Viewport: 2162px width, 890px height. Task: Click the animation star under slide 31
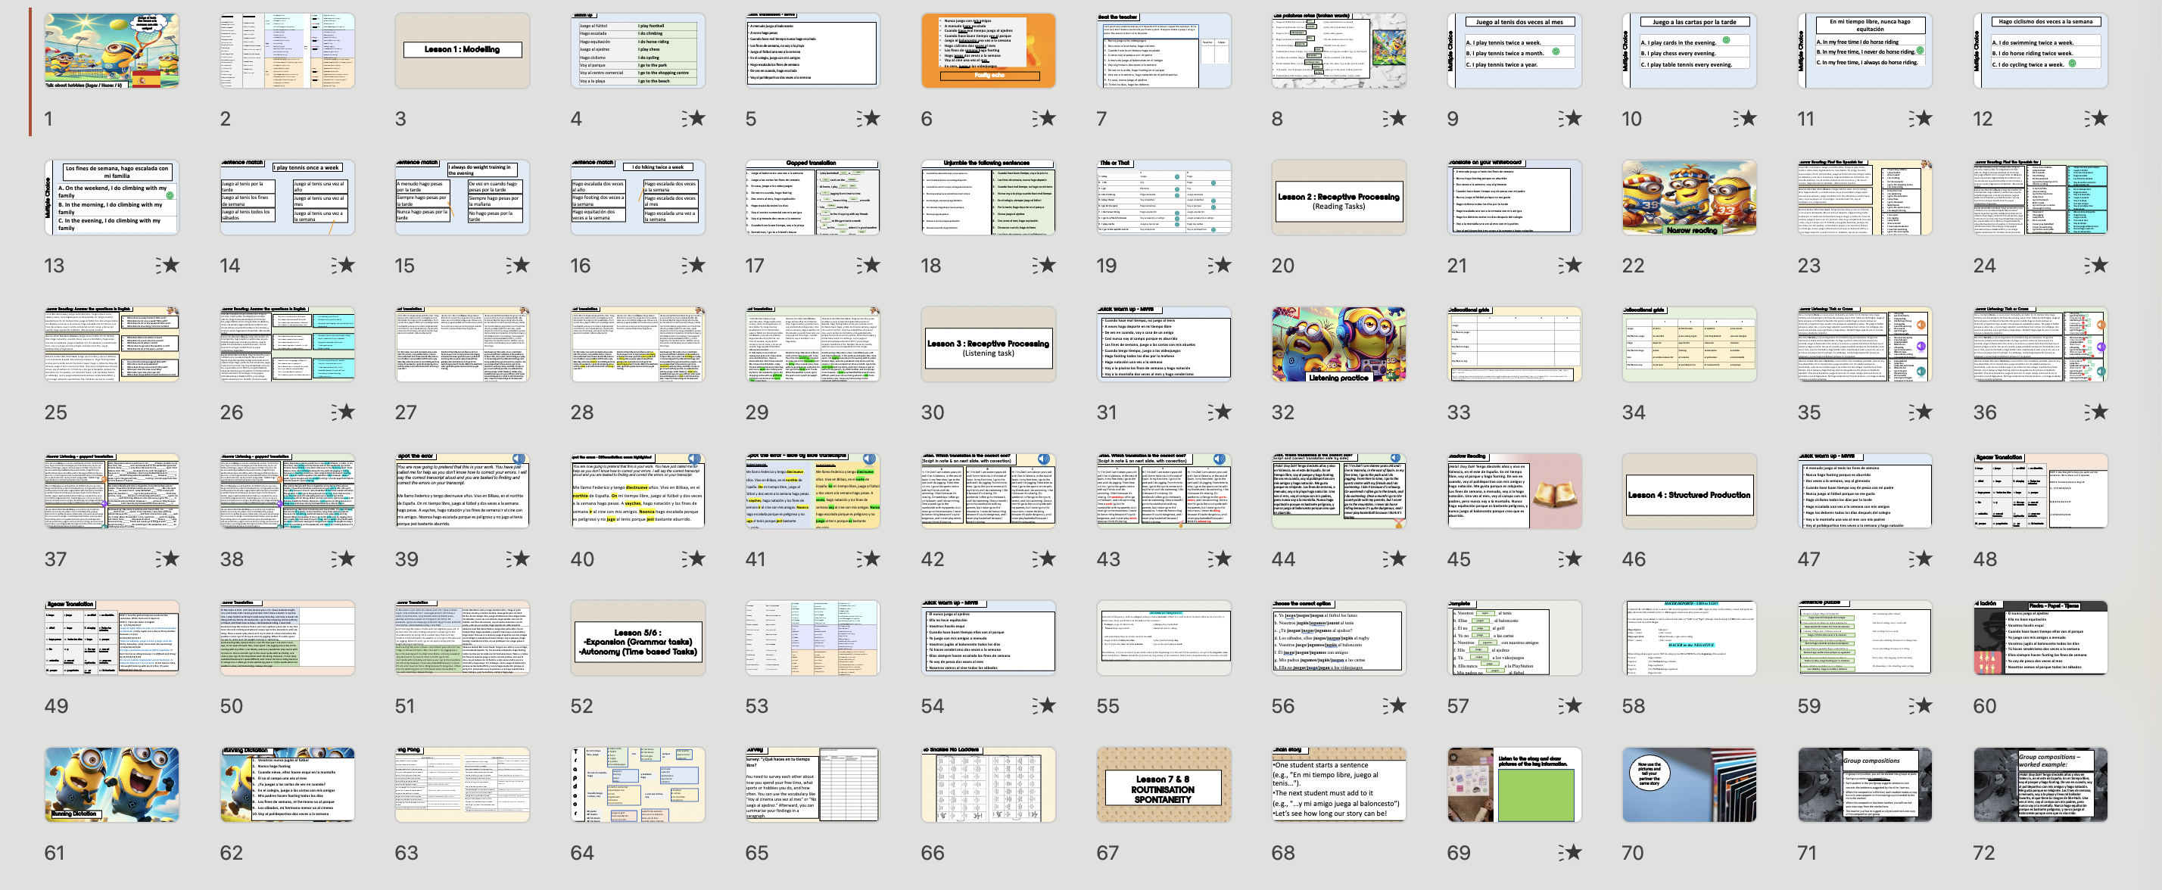[1220, 412]
